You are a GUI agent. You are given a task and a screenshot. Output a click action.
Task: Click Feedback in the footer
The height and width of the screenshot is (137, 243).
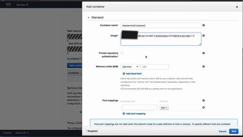[7, 133]
